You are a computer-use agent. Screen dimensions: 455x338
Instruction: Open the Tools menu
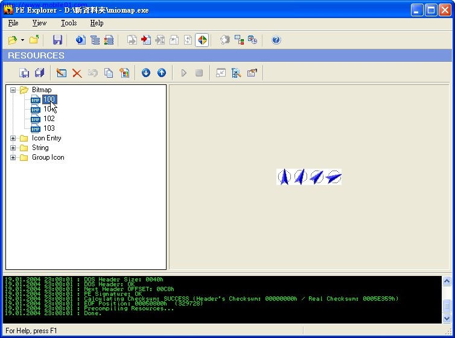point(69,23)
